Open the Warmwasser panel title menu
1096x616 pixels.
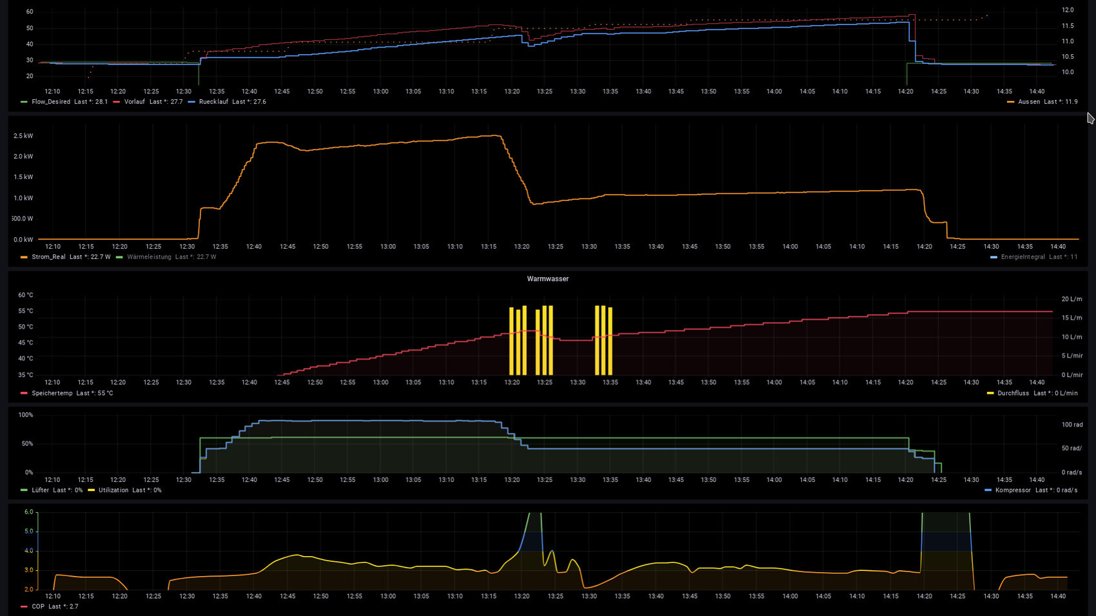[547, 279]
